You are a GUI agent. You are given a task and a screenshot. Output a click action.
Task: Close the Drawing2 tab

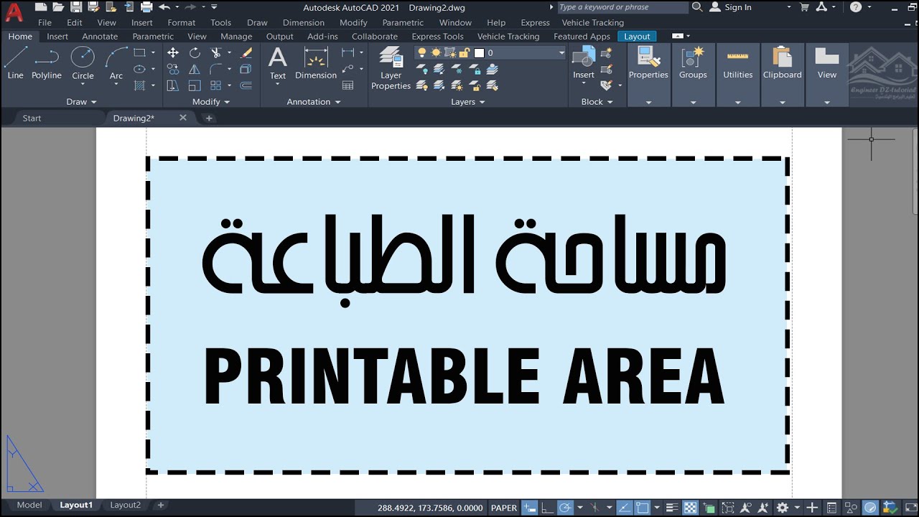[x=183, y=118]
